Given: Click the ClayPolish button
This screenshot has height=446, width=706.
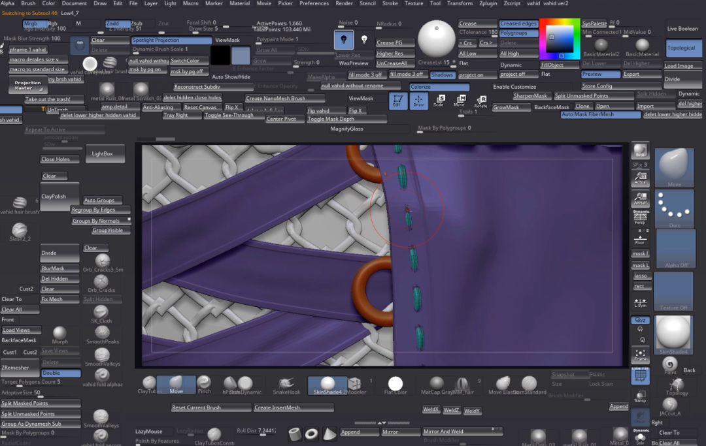Looking at the screenshot, I should (x=60, y=197).
